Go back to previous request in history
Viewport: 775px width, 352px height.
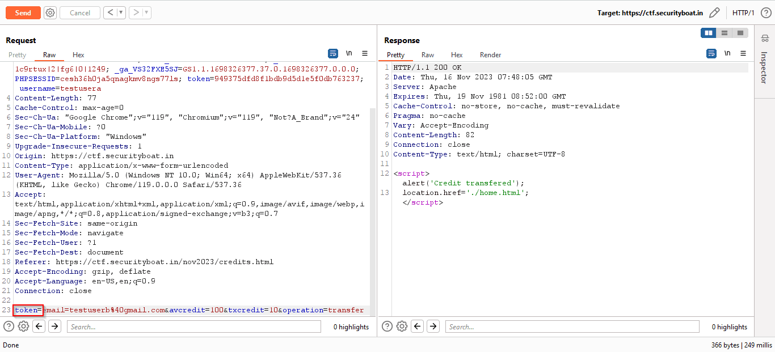coord(111,12)
